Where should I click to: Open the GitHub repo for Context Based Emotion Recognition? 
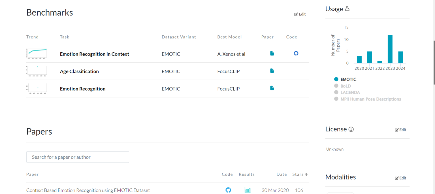pyautogui.click(x=228, y=190)
